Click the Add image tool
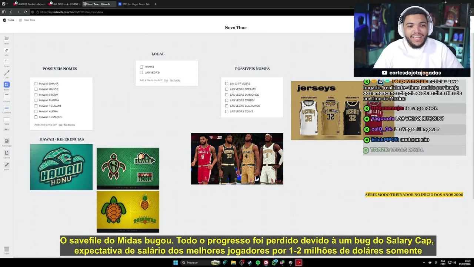This screenshot has width=474, height=267. pyautogui.click(x=7, y=142)
